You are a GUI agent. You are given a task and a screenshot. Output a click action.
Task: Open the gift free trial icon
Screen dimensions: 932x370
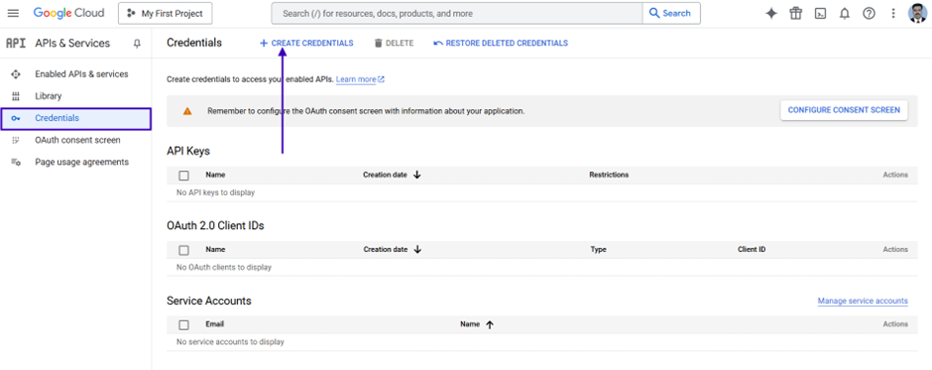coord(796,14)
